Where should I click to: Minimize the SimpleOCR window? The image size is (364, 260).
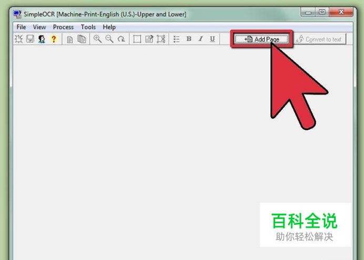pyautogui.click(x=308, y=12)
